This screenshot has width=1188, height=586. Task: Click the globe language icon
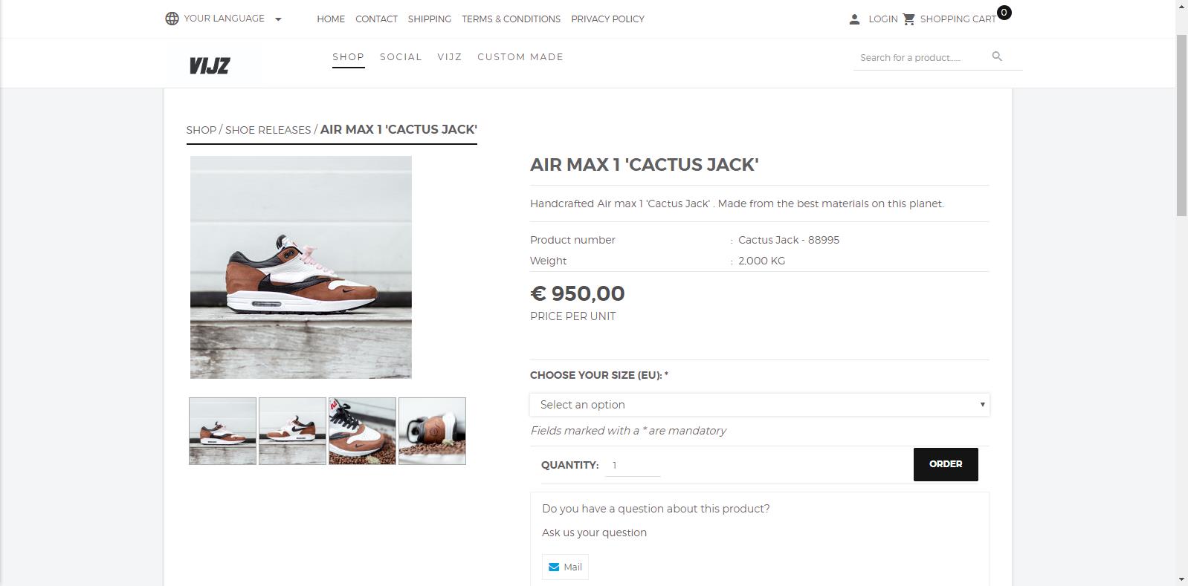click(x=172, y=19)
